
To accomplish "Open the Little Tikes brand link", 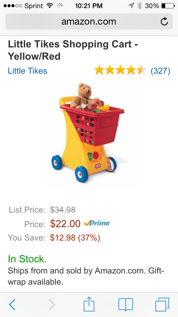I will 28,71.
